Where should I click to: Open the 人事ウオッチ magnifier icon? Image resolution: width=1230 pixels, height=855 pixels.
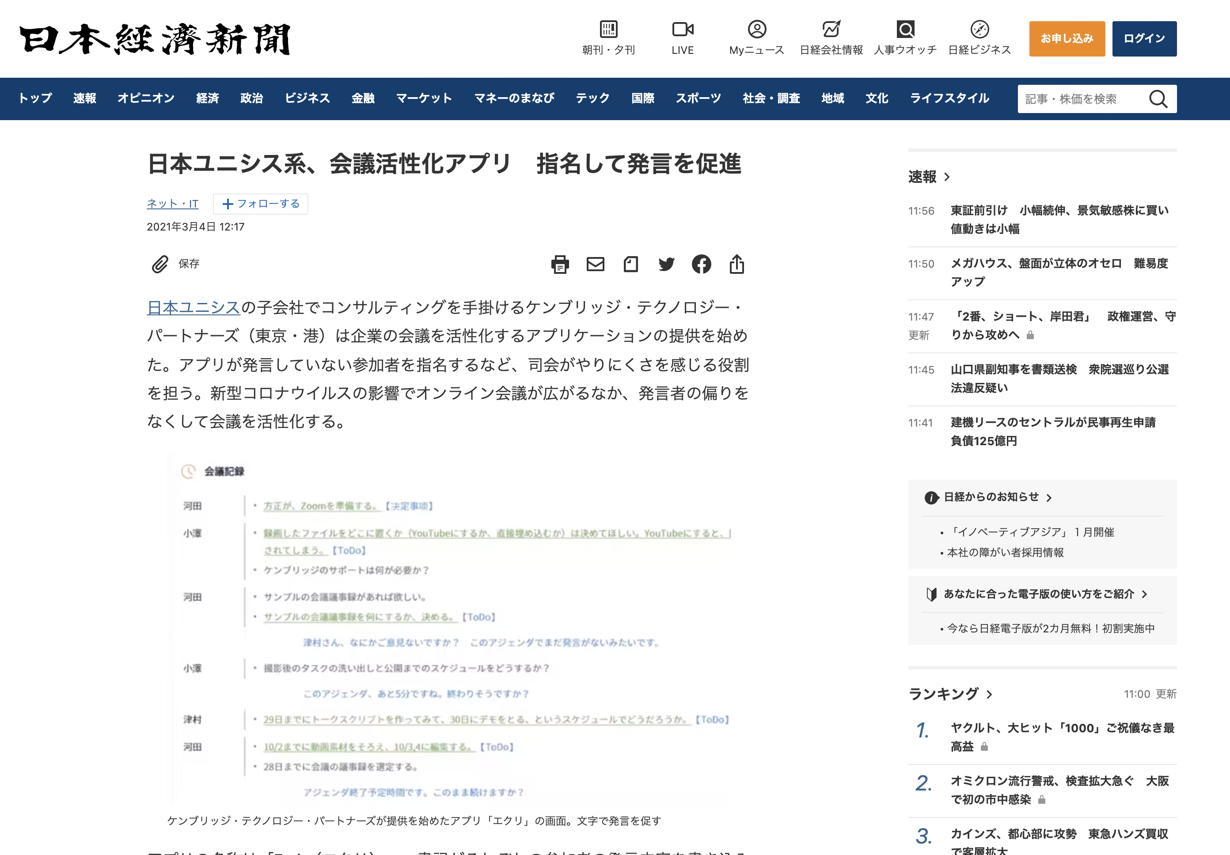coord(905,29)
